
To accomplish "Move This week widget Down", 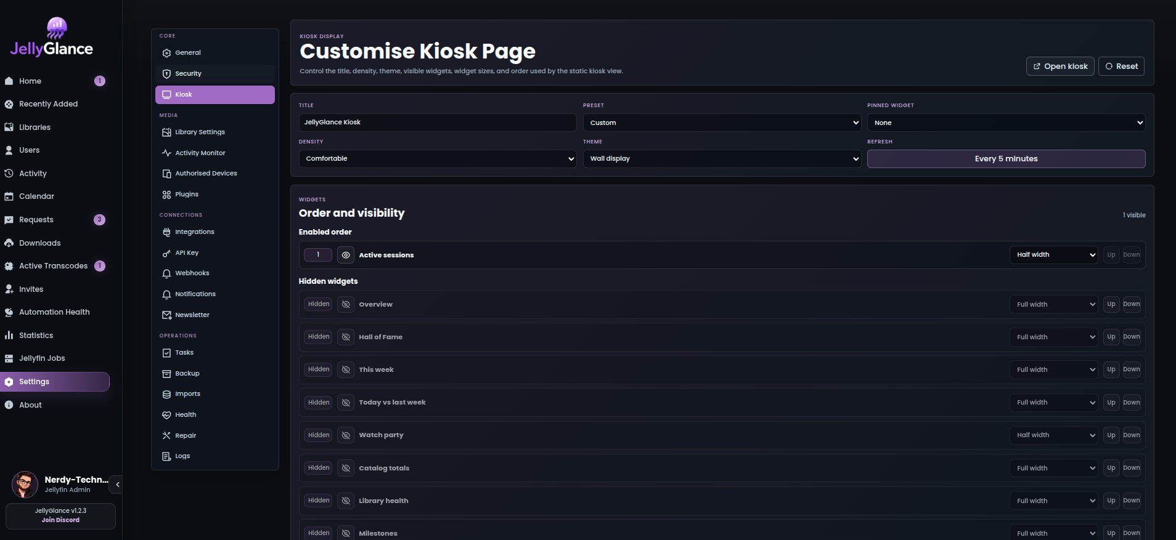I will click(1131, 369).
